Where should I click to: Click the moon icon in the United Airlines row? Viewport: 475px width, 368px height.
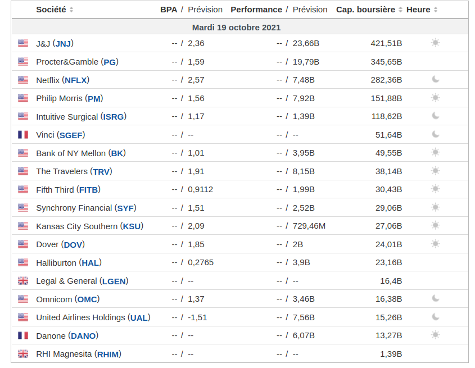[x=435, y=317]
